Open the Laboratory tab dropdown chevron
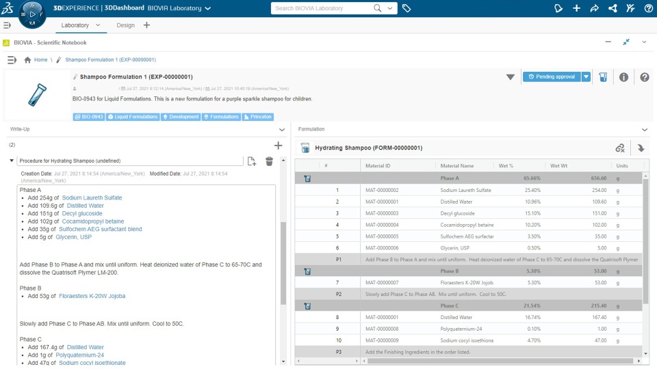Viewport: 657px width, 369px height. (x=98, y=25)
